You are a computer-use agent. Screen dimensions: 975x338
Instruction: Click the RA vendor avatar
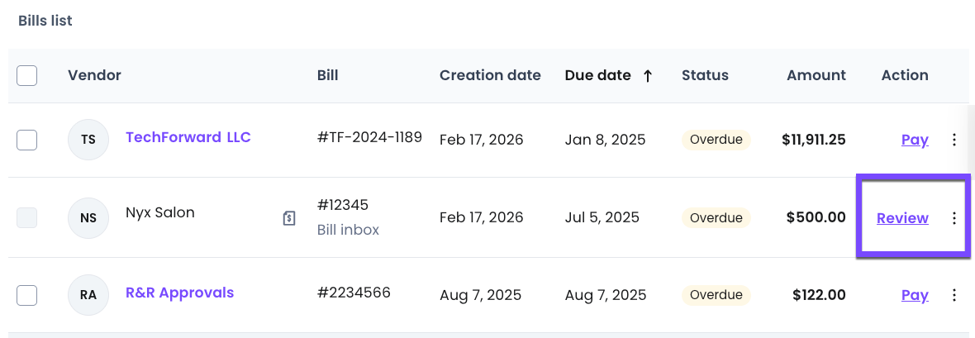[88, 295]
